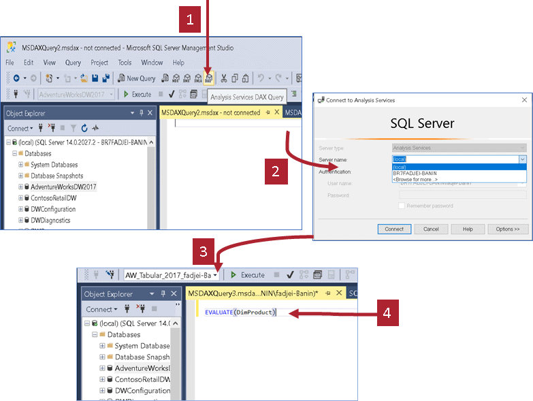The width and height of the screenshot is (533, 401).
Task: Click the Filter funnel icon in top Object Explorer
Action: point(74,128)
